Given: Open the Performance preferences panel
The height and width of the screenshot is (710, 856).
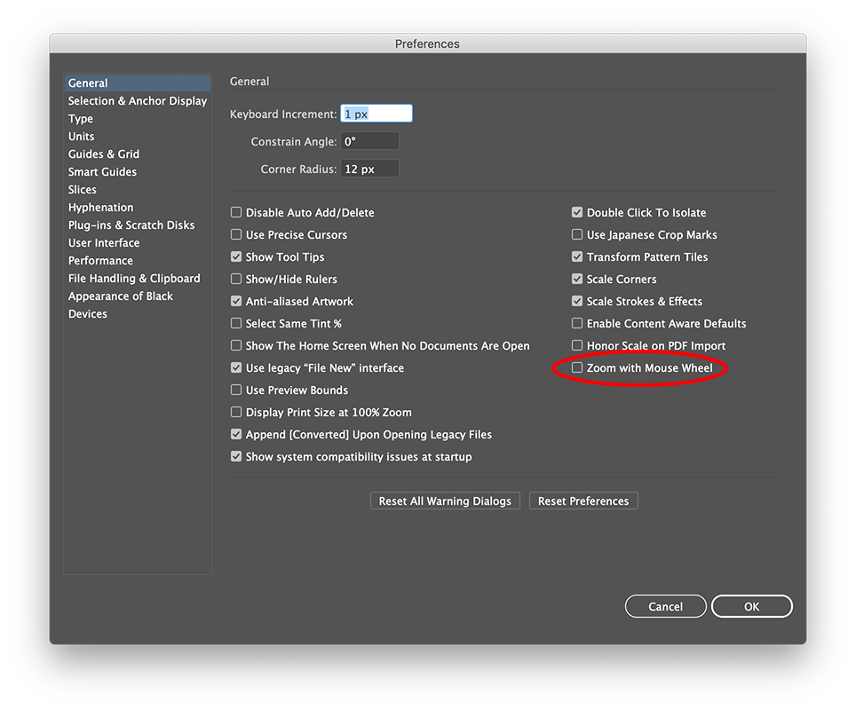Looking at the screenshot, I should [x=100, y=260].
